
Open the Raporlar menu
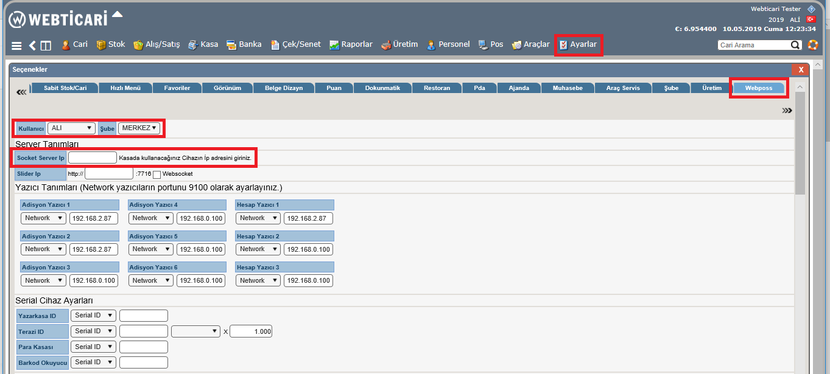351,45
